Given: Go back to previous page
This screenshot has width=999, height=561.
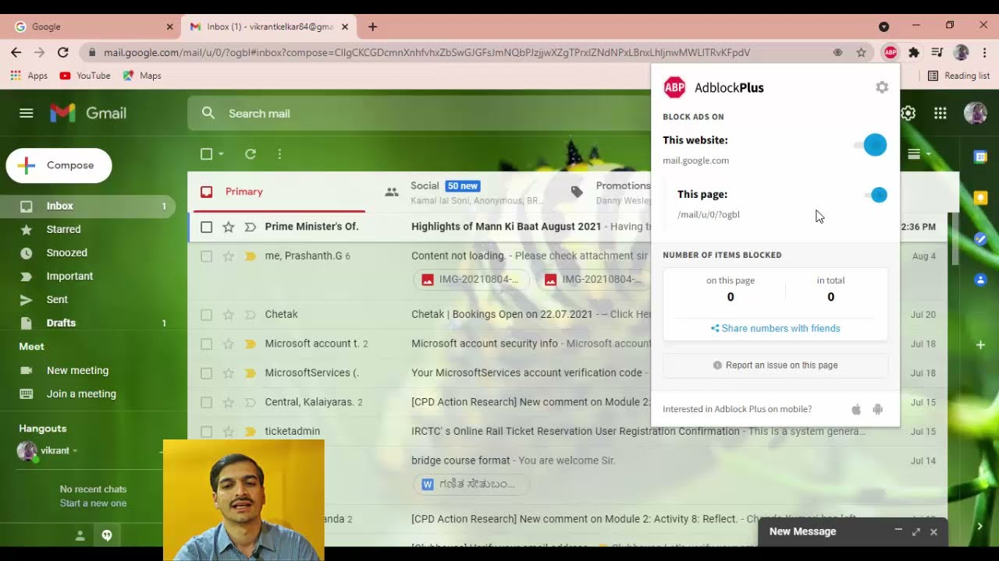Looking at the screenshot, I should tap(16, 52).
